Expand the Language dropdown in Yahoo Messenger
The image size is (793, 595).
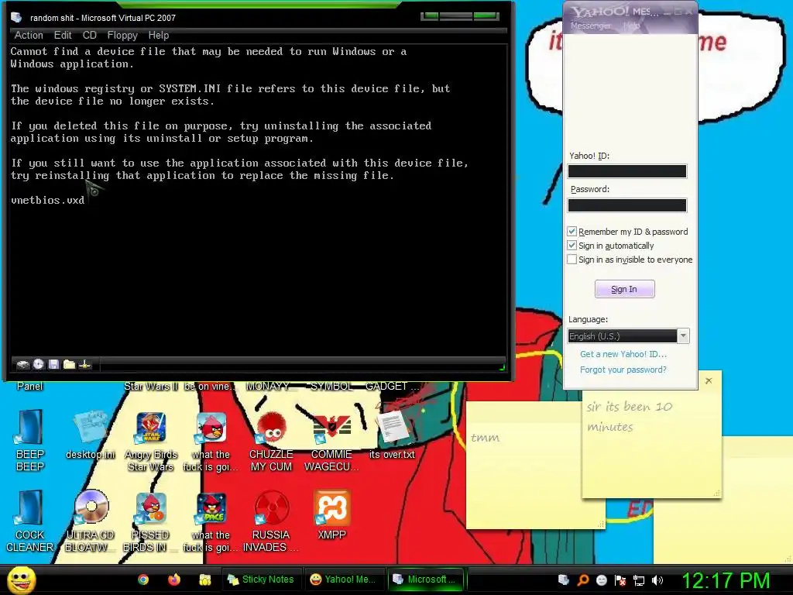point(683,335)
